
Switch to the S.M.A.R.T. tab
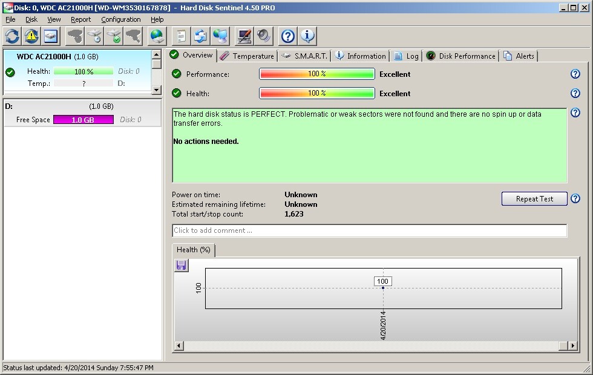coord(304,56)
